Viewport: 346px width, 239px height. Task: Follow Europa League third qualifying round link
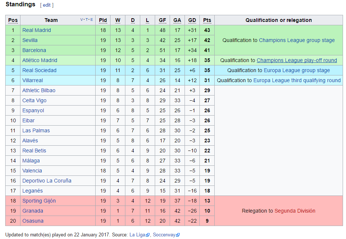(x=297, y=81)
